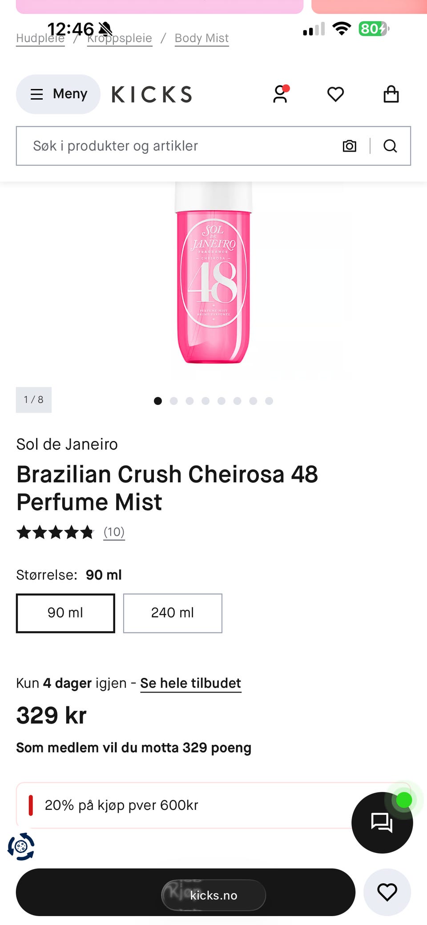Select the 240 ml size option
The image size is (427, 925).
coord(173,613)
